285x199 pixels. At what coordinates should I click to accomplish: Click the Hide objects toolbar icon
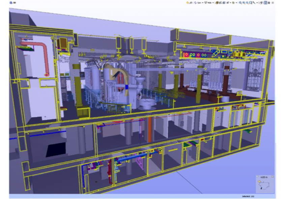tap(205, 3)
